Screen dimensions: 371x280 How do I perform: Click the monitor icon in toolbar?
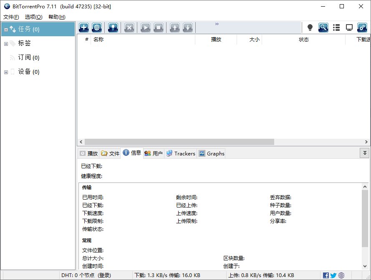pos(349,27)
